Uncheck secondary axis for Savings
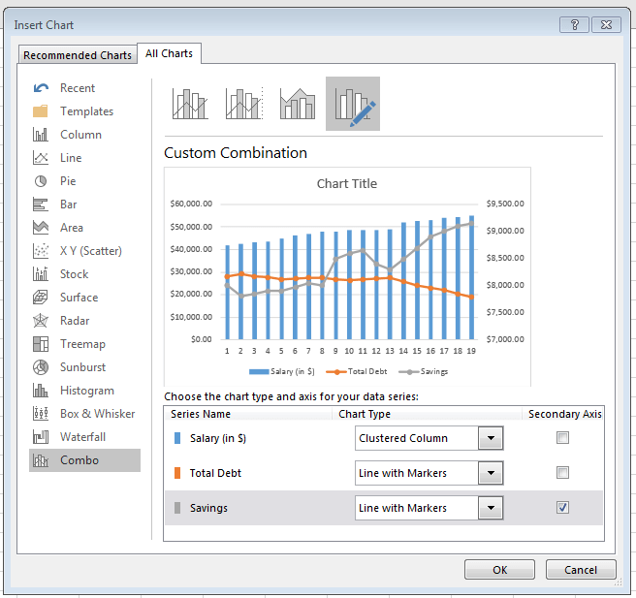Screen dimensions: 636x598 (562, 508)
